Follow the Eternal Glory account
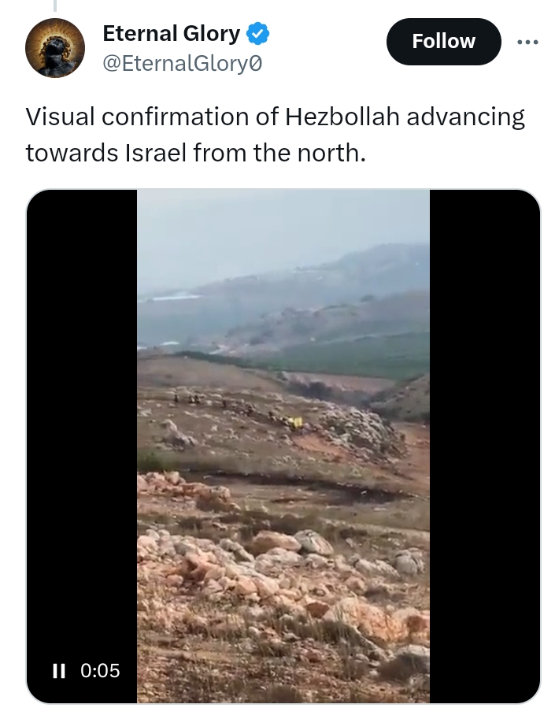 point(444,42)
